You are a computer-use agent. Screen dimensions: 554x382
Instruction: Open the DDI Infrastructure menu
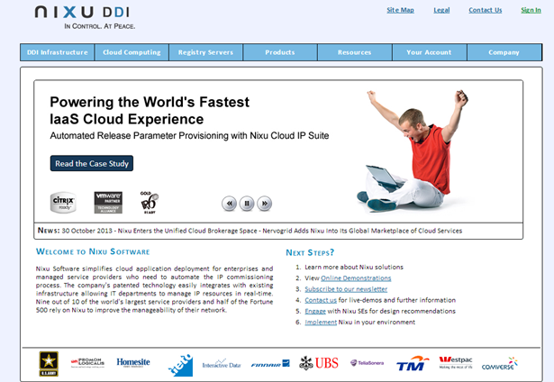coord(58,52)
